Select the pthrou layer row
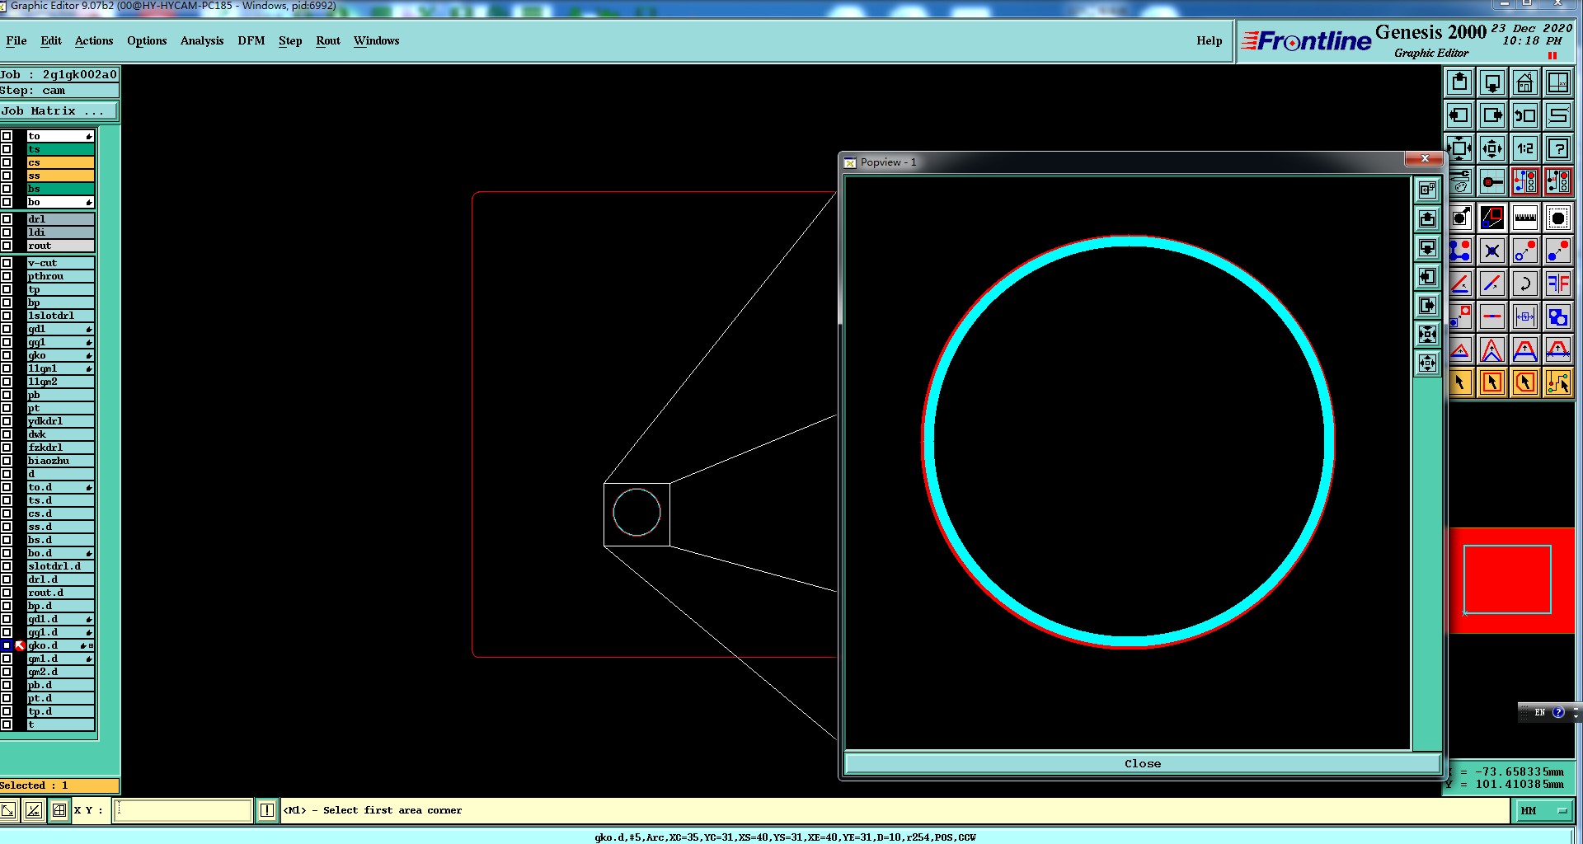The width and height of the screenshot is (1583, 844). pyautogui.click(x=60, y=276)
